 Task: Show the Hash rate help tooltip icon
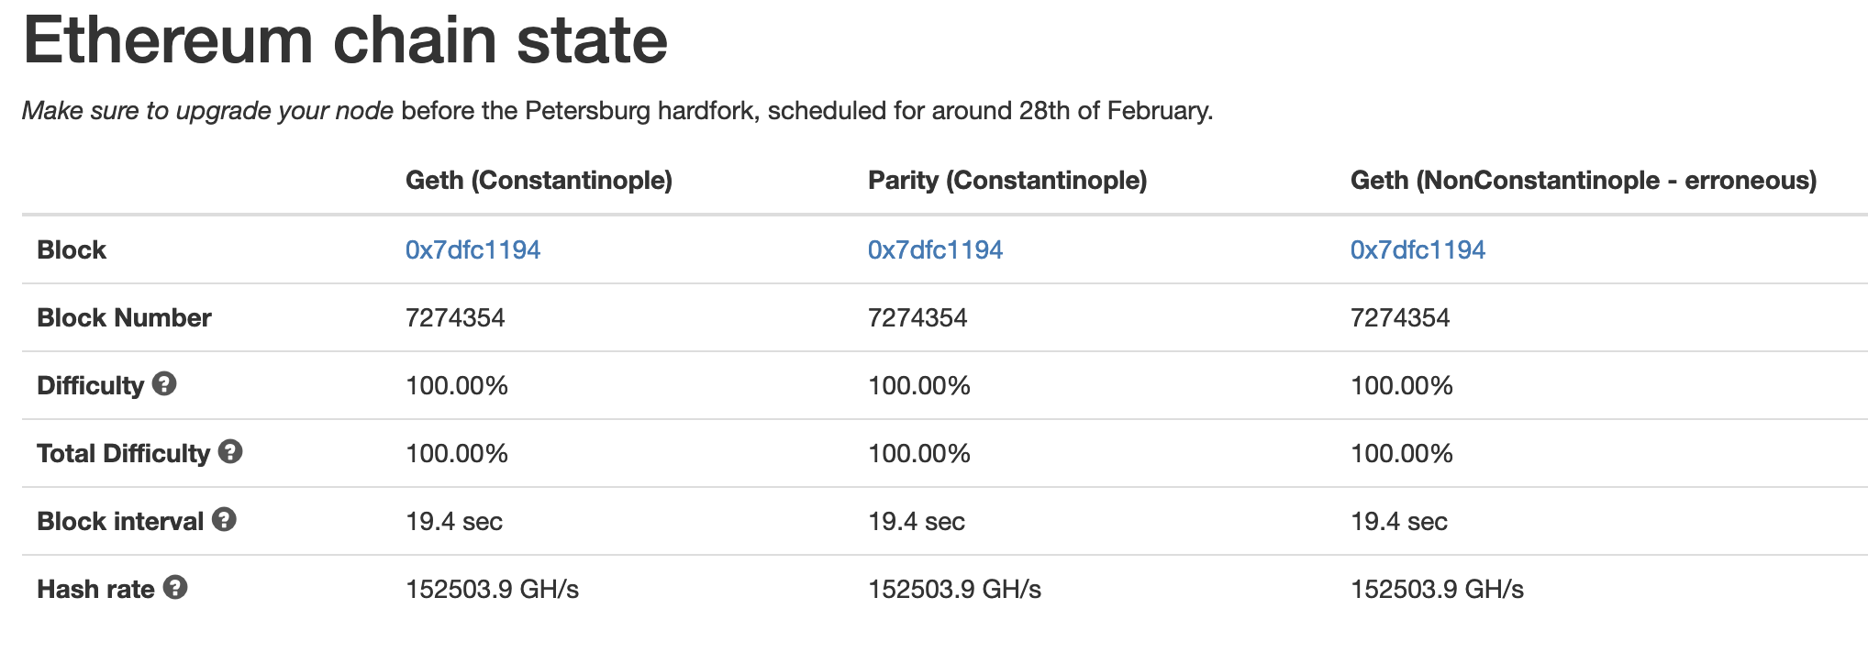(175, 588)
